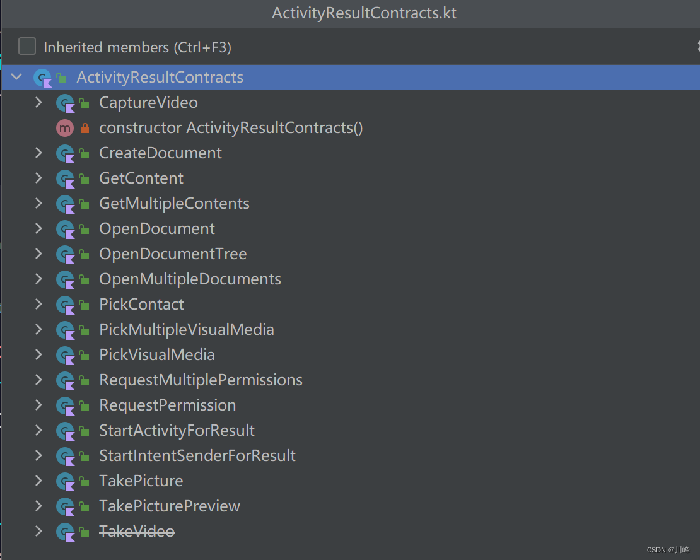700x560 pixels.
Task: Click the class icon next to PickContact
Action: [x=66, y=304]
